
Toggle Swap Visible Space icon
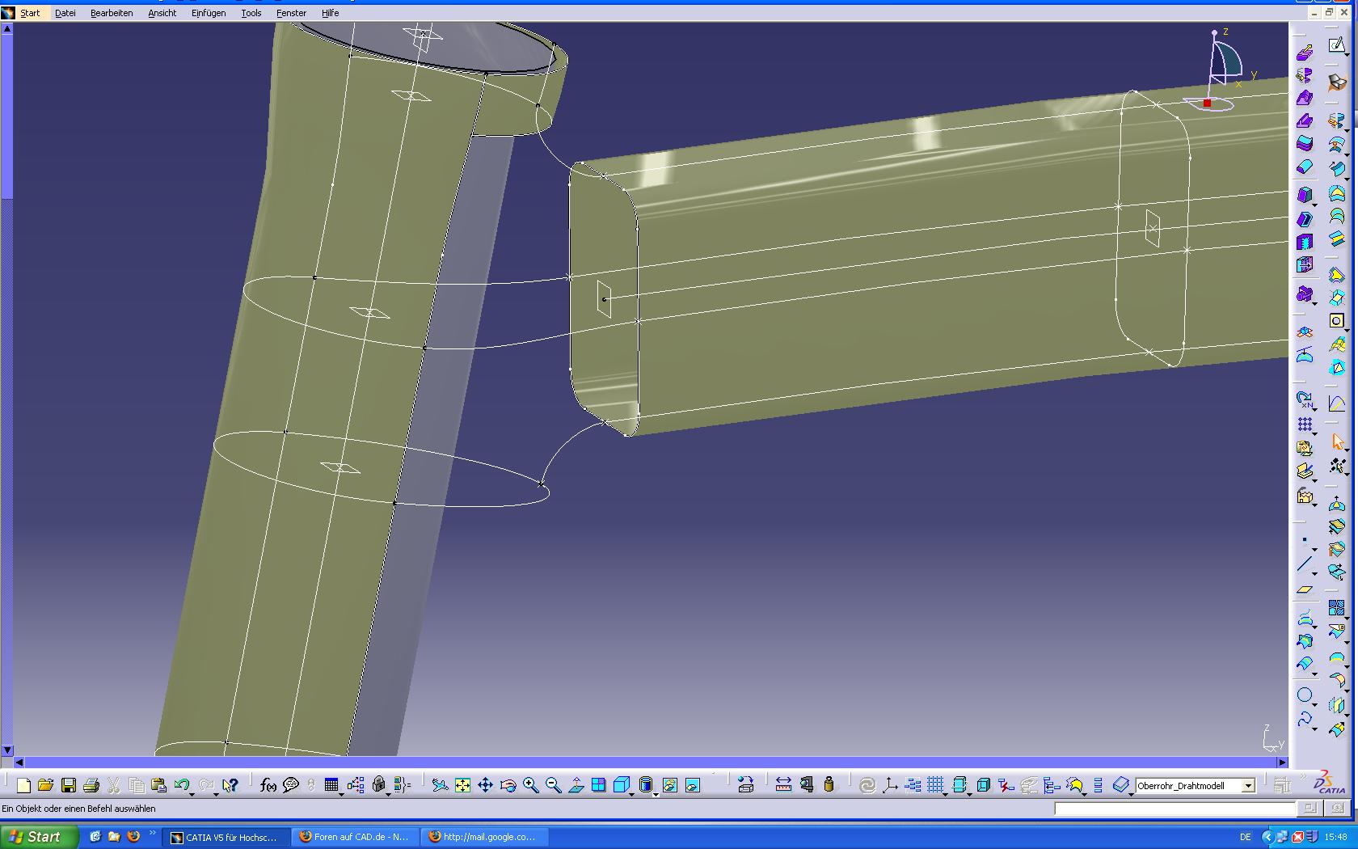coord(692,785)
